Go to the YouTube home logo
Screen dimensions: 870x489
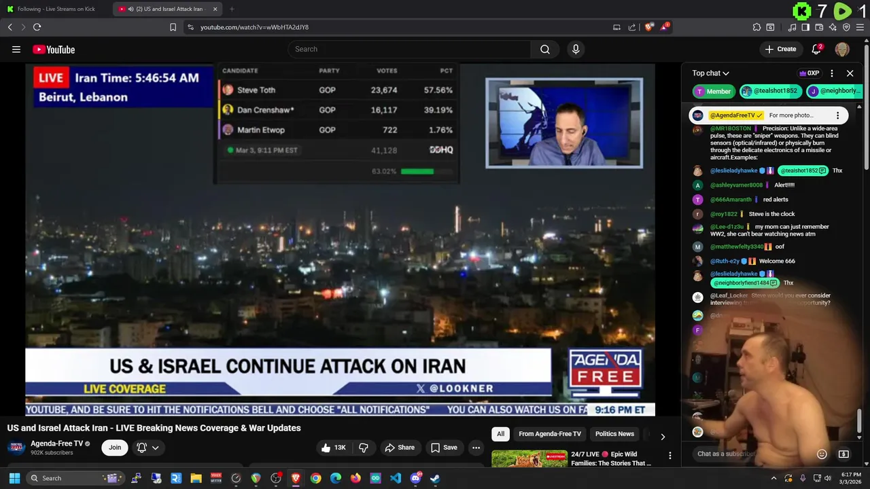54,50
